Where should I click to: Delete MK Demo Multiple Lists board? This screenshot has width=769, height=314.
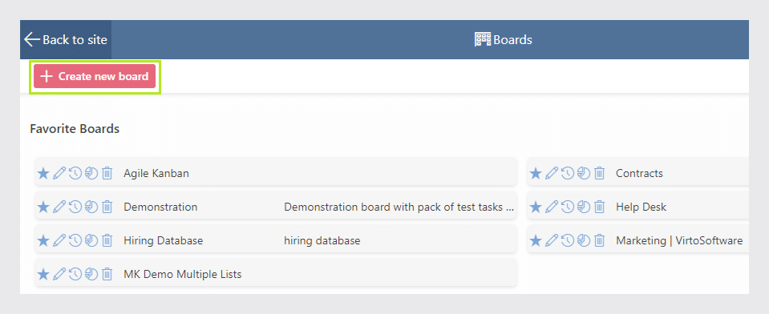[x=107, y=274]
